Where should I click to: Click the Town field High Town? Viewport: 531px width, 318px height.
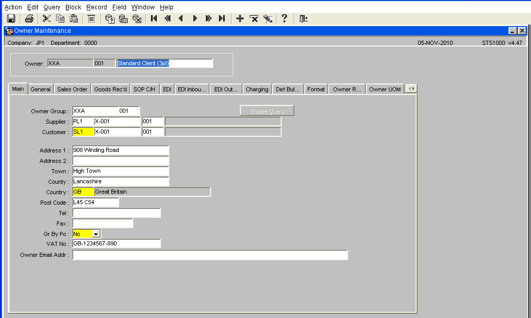[121, 171]
